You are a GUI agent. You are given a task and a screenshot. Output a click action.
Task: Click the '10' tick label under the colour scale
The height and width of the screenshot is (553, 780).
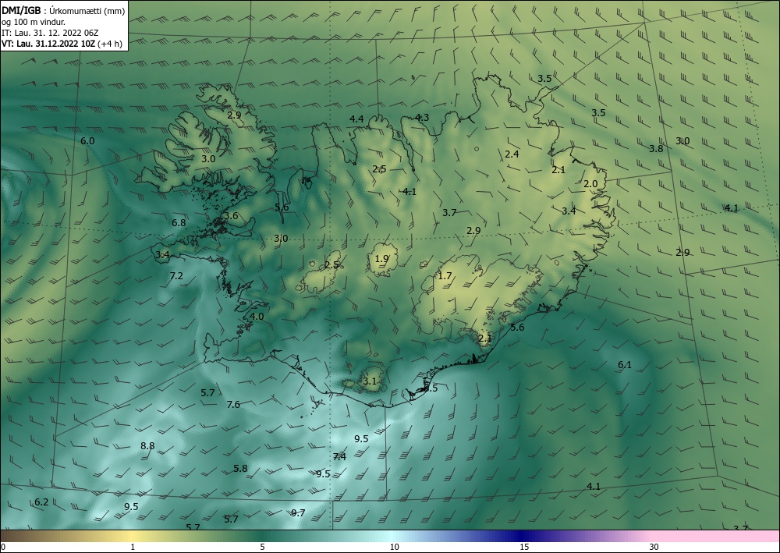(394, 548)
